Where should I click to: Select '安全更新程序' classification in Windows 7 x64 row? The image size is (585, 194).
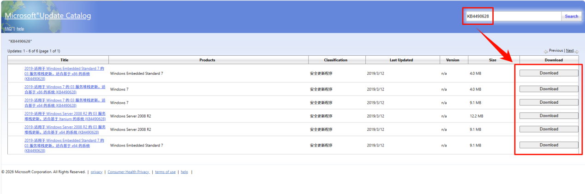pyautogui.click(x=320, y=103)
